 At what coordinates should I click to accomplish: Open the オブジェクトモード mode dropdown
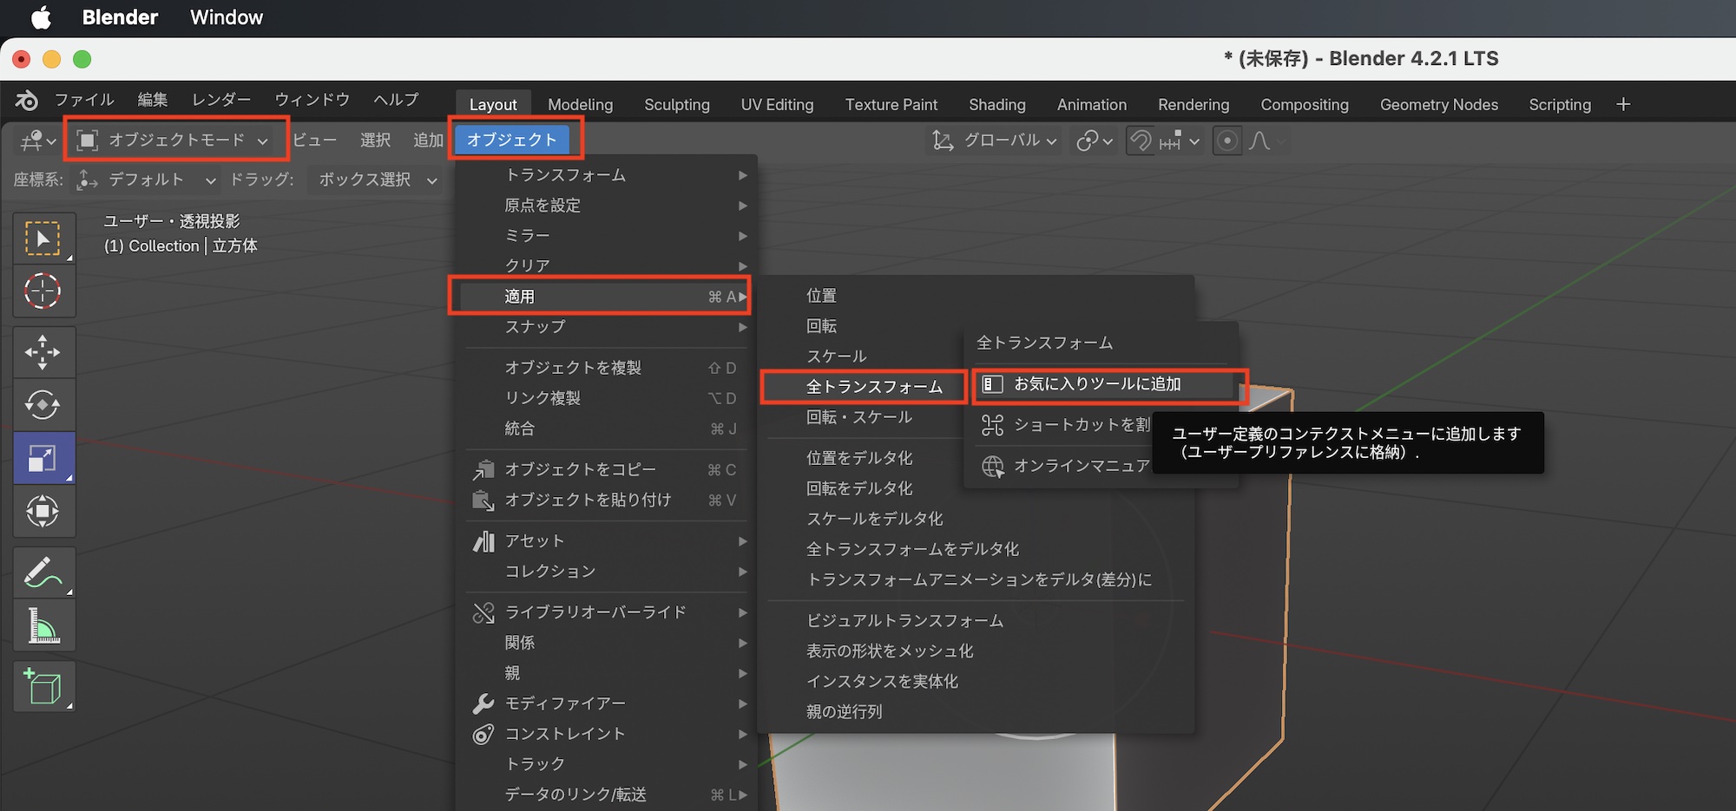(x=174, y=140)
